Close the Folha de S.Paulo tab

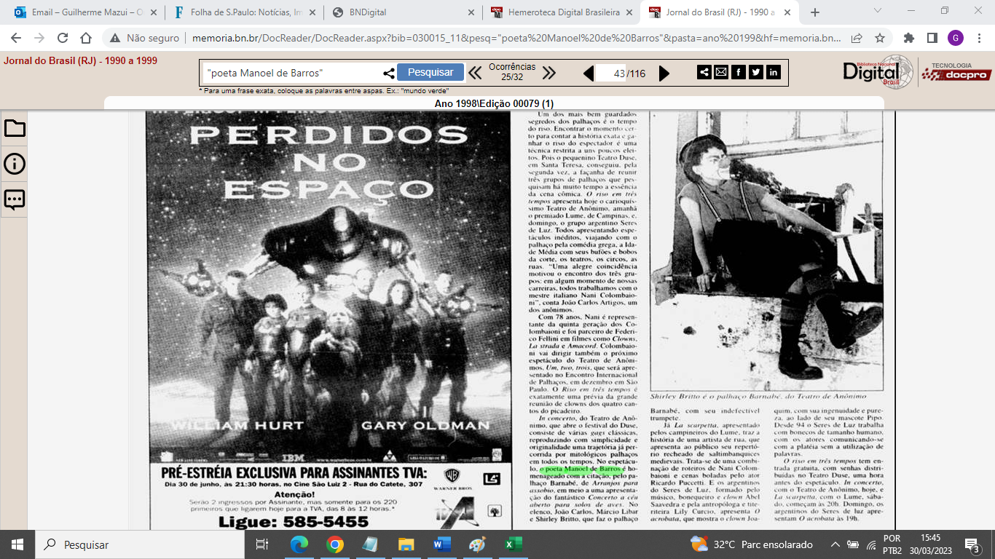click(311, 12)
